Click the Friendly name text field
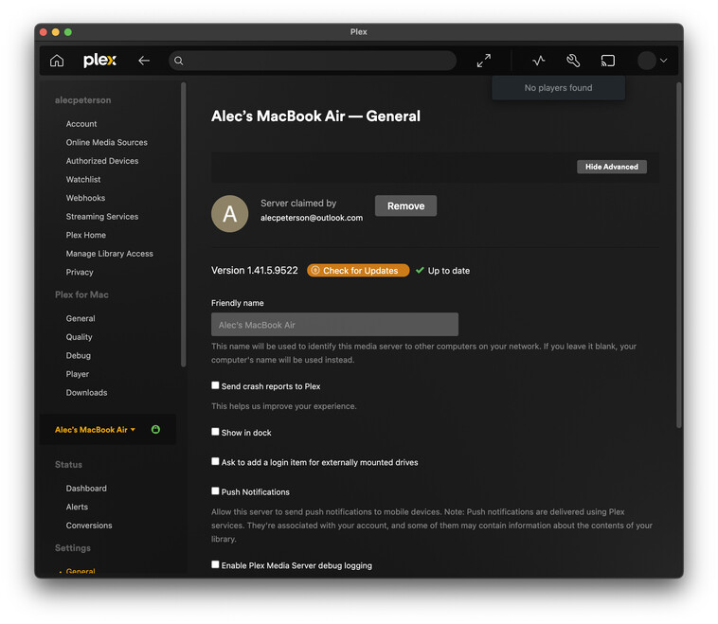The image size is (718, 624). (x=334, y=325)
